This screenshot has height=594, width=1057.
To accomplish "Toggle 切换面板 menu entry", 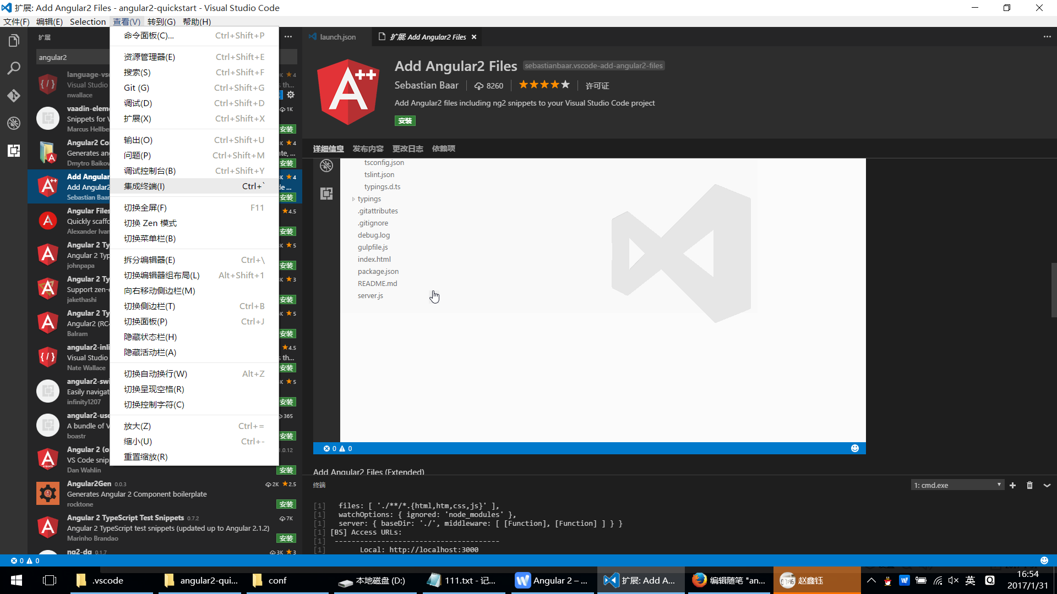I will [194, 321].
